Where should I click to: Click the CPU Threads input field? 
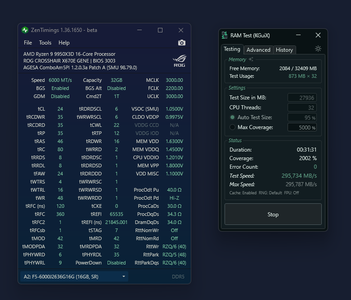[x=301, y=107]
